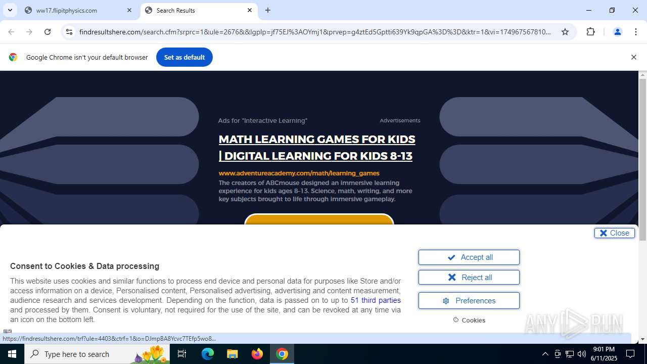The height and width of the screenshot is (364, 647).
Task: Click the Chrome taskbar icon
Action: 282,354
